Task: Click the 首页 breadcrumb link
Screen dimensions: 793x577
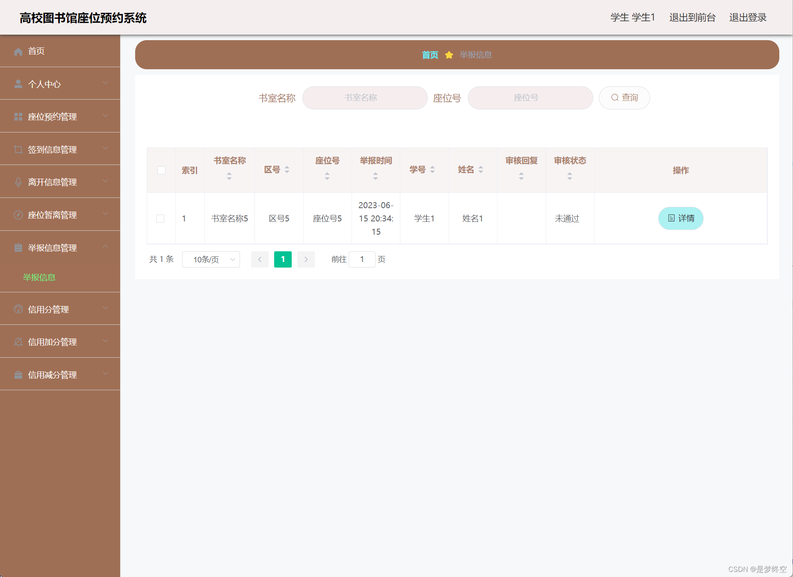Action: pyautogui.click(x=429, y=55)
